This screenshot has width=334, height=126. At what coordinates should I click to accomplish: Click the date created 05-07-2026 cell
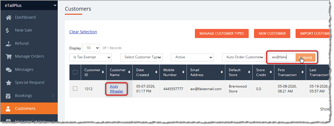pyautogui.click(x=146, y=89)
